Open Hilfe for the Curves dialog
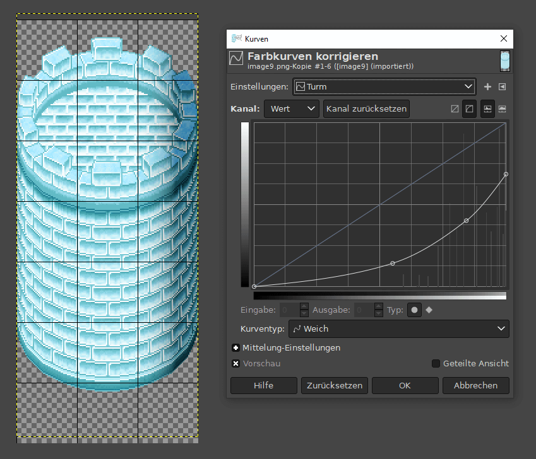The height and width of the screenshot is (459, 536). [x=263, y=385]
